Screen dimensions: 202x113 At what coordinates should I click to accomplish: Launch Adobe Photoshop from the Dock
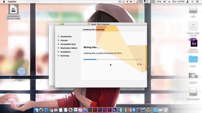pos(100,110)
